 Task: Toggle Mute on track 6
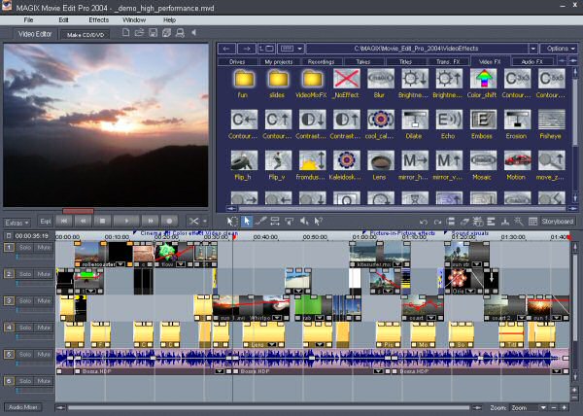pyautogui.click(x=44, y=381)
